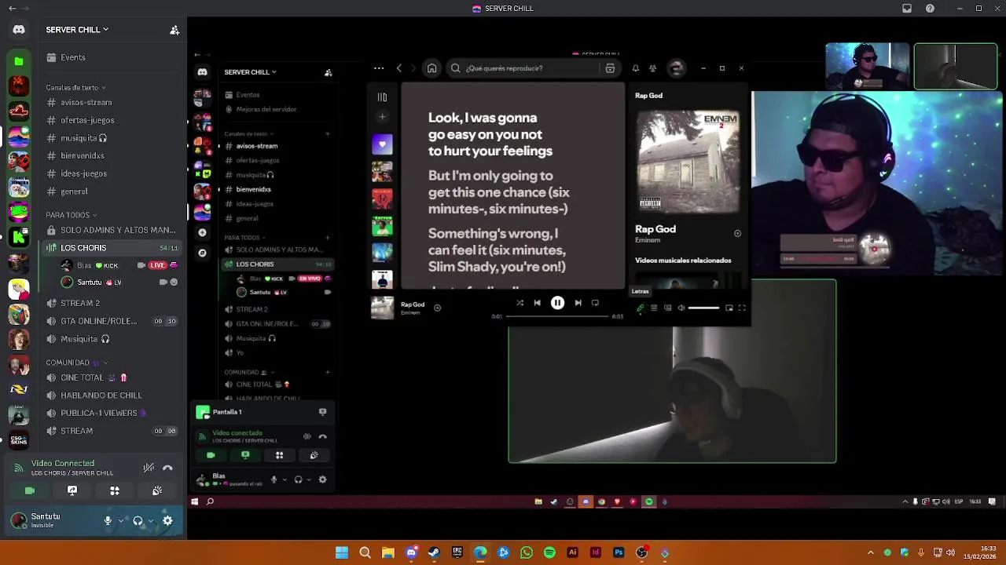Open Discord inbox icon in title bar

click(907, 9)
